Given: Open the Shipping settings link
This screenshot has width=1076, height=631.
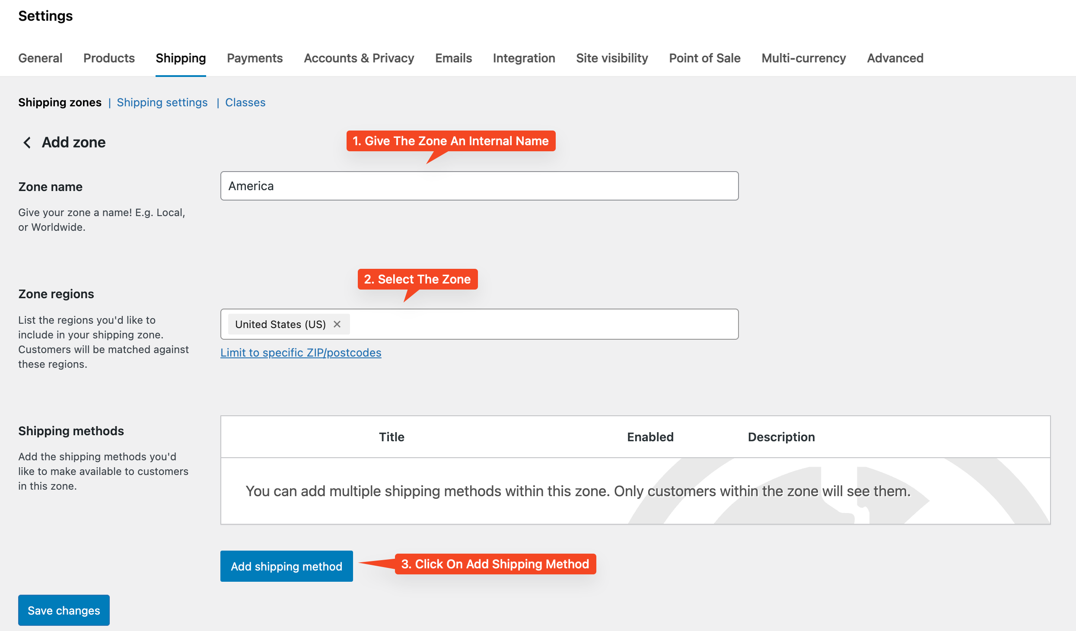Looking at the screenshot, I should point(162,102).
